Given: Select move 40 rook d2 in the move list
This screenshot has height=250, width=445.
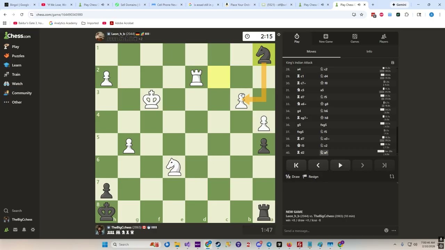Looking at the screenshot, I should coord(300,152).
